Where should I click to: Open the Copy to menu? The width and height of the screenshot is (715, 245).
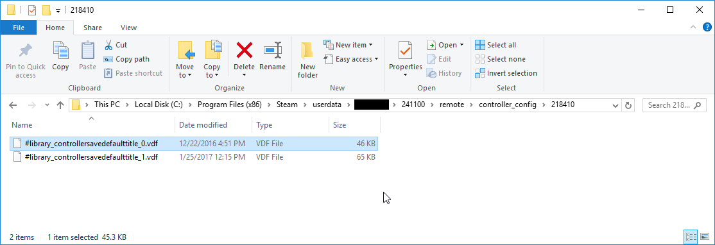[212, 60]
